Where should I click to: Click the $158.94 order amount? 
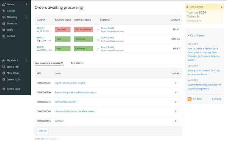[x=176, y=39]
